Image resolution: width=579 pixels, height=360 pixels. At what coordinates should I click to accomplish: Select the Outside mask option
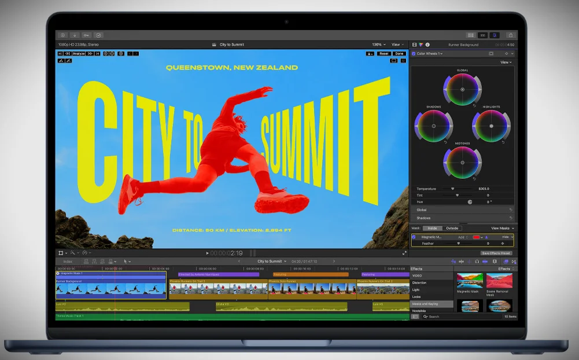[x=452, y=229]
